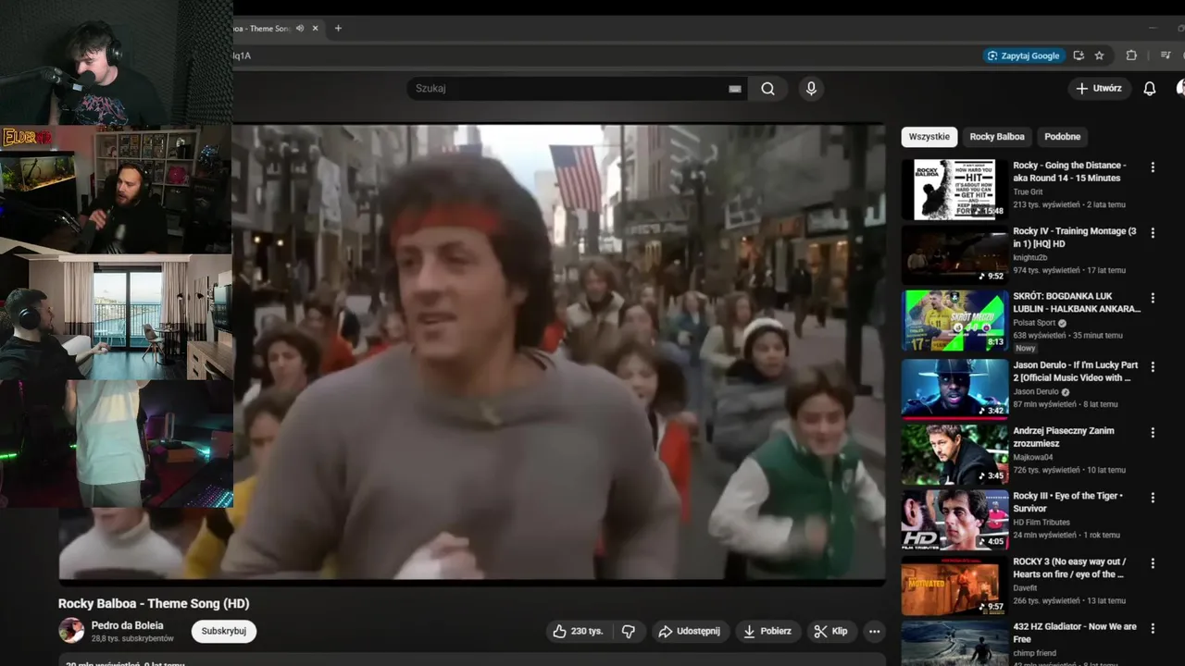Click the Klip scissors button
This screenshot has width=1185, height=666.
click(x=830, y=631)
